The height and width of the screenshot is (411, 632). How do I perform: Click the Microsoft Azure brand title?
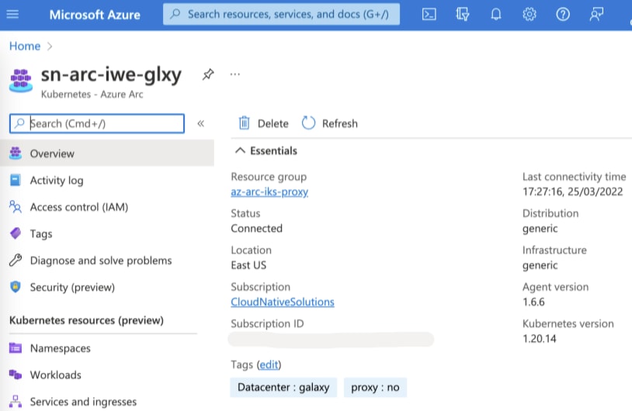(95, 15)
